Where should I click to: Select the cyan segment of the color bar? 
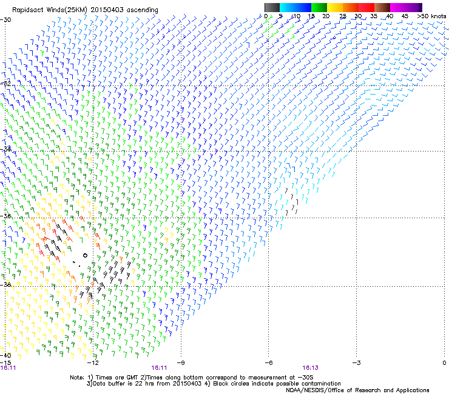tap(288, 7)
